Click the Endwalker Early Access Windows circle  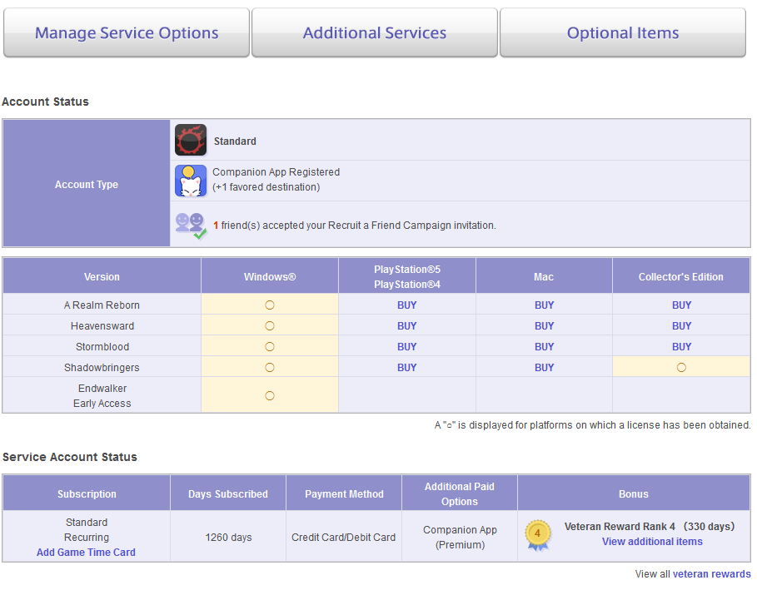(x=270, y=396)
